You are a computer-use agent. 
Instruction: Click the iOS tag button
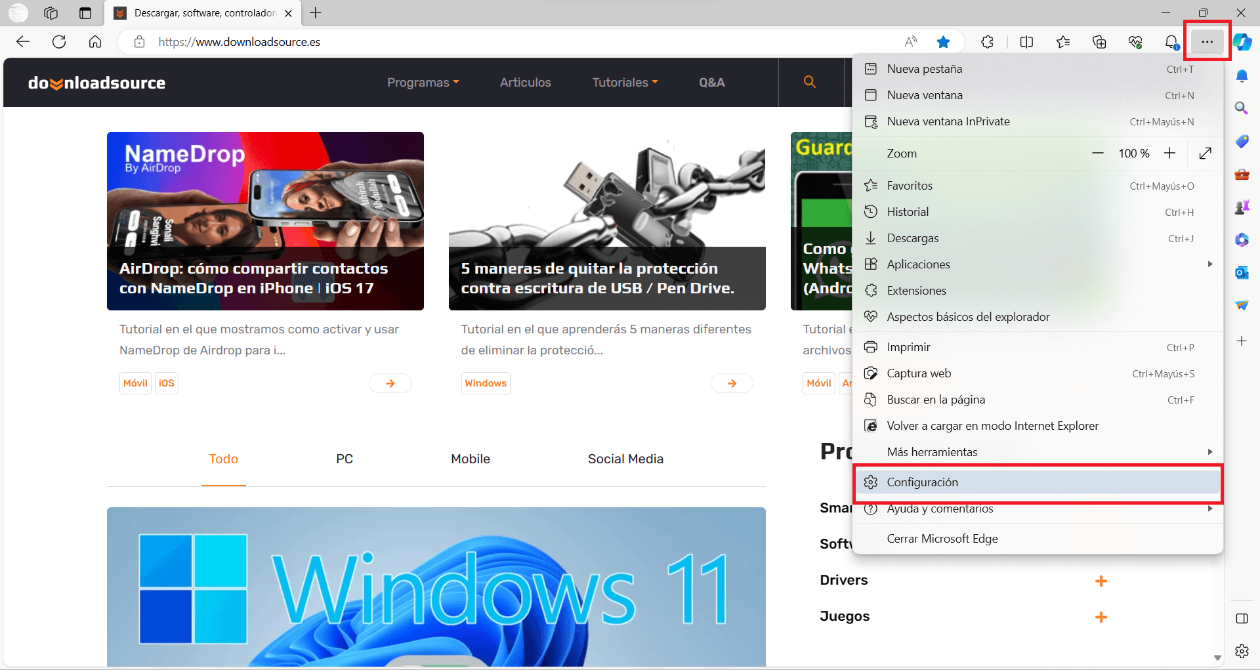pos(167,383)
